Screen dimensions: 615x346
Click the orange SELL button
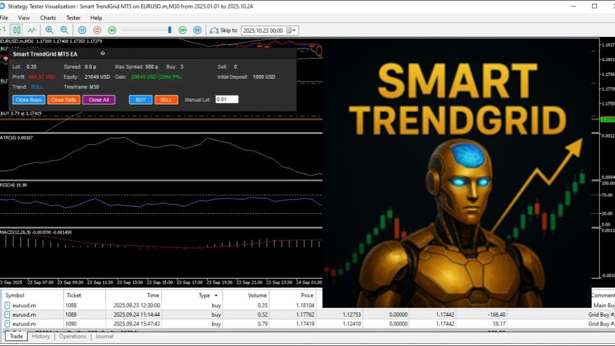(x=166, y=100)
